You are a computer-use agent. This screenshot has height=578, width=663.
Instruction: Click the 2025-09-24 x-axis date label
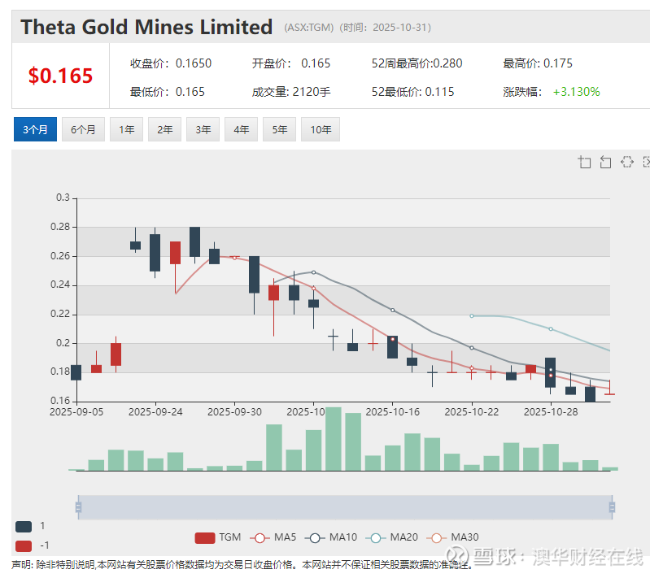[155, 412]
